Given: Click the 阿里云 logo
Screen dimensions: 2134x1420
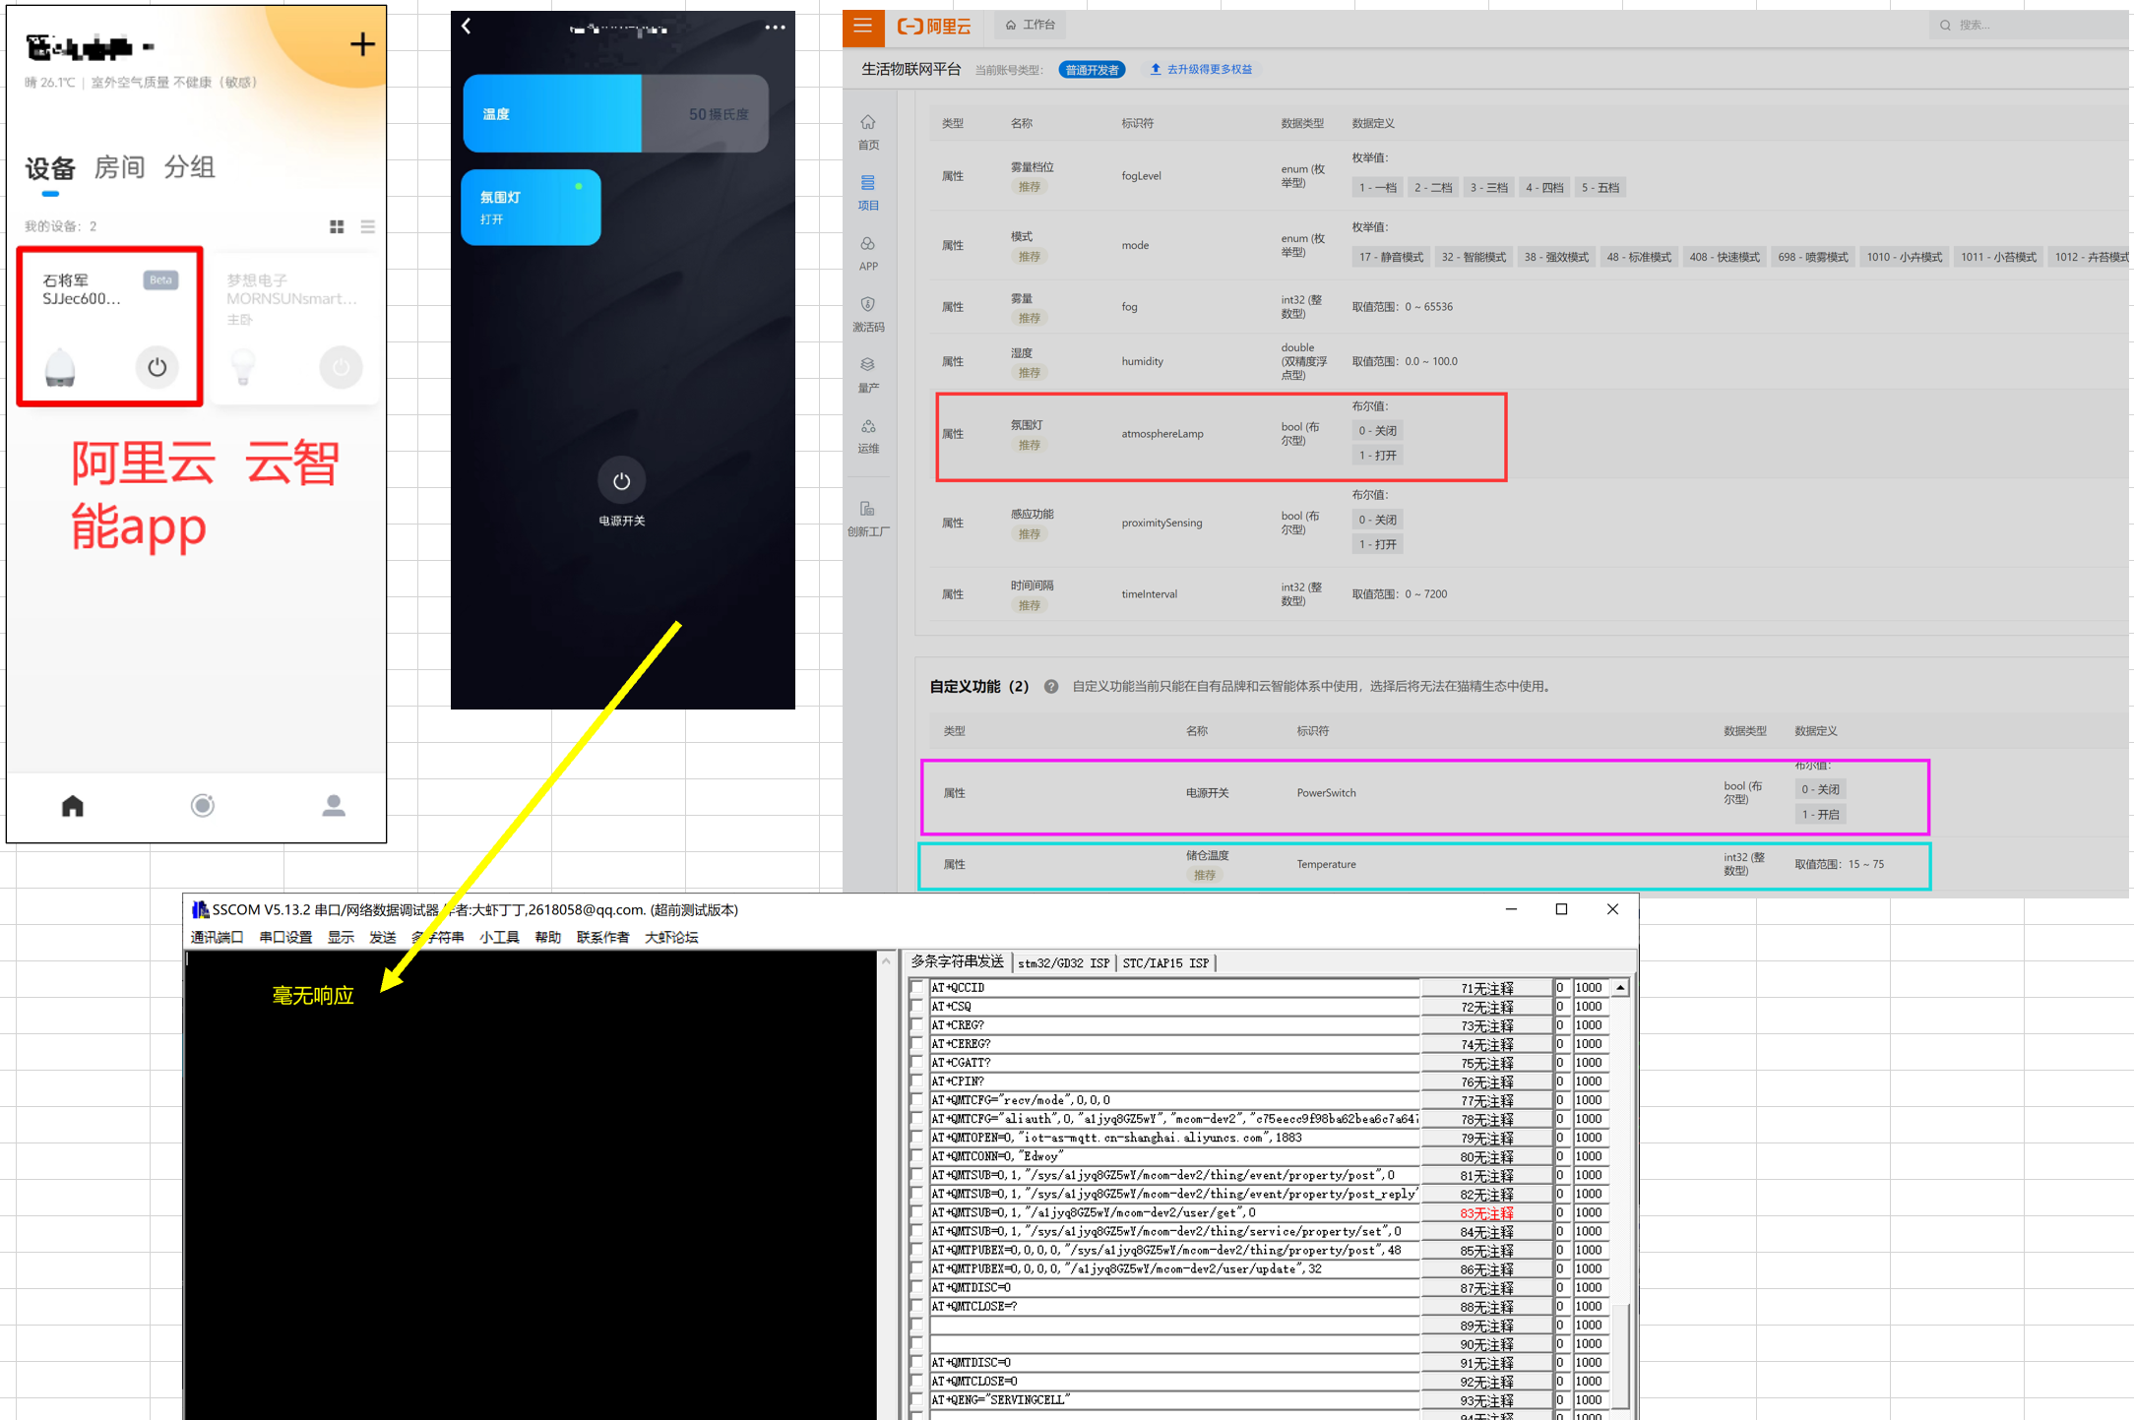Looking at the screenshot, I should pyautogui.click(x=933, y=27).
